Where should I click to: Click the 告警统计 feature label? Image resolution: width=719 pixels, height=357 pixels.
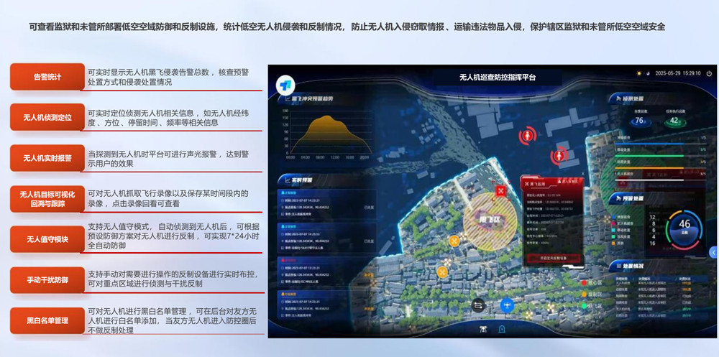point(47,77)
